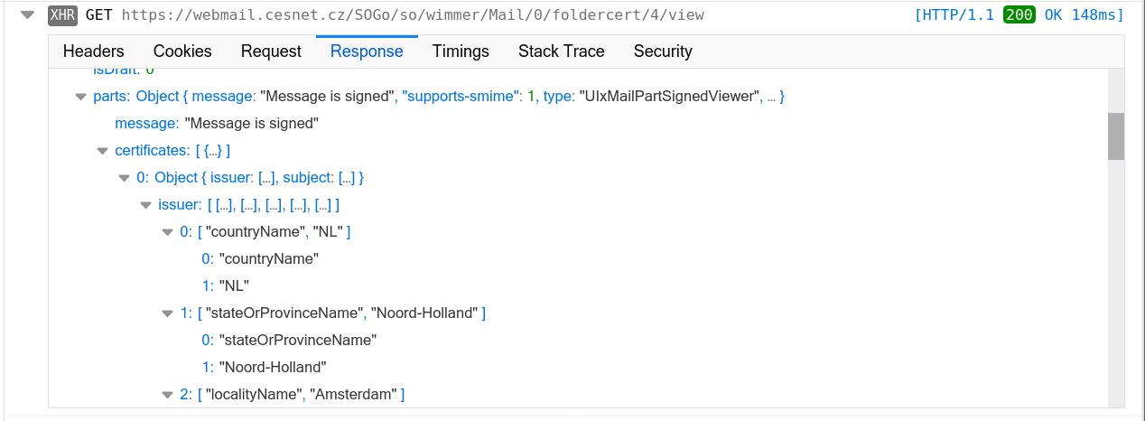Viewport: 1145px width, 421px height.
Task: Open the Stack Trace tab
Action: coord(561,51)
